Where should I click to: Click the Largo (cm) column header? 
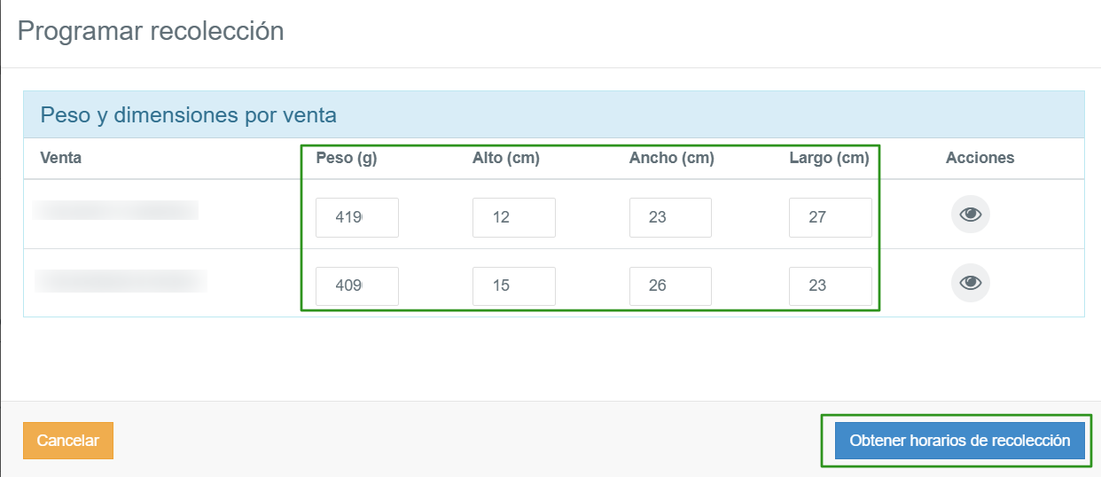[829, 158]
